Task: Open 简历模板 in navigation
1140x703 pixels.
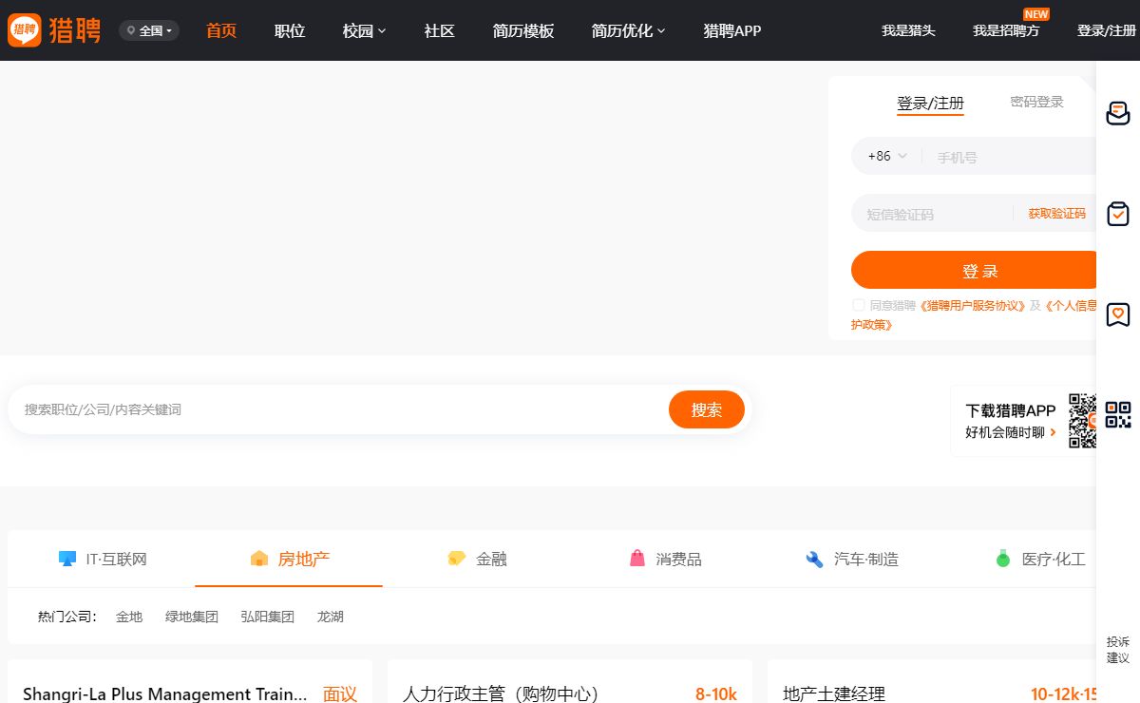Action: pos(523,30)
